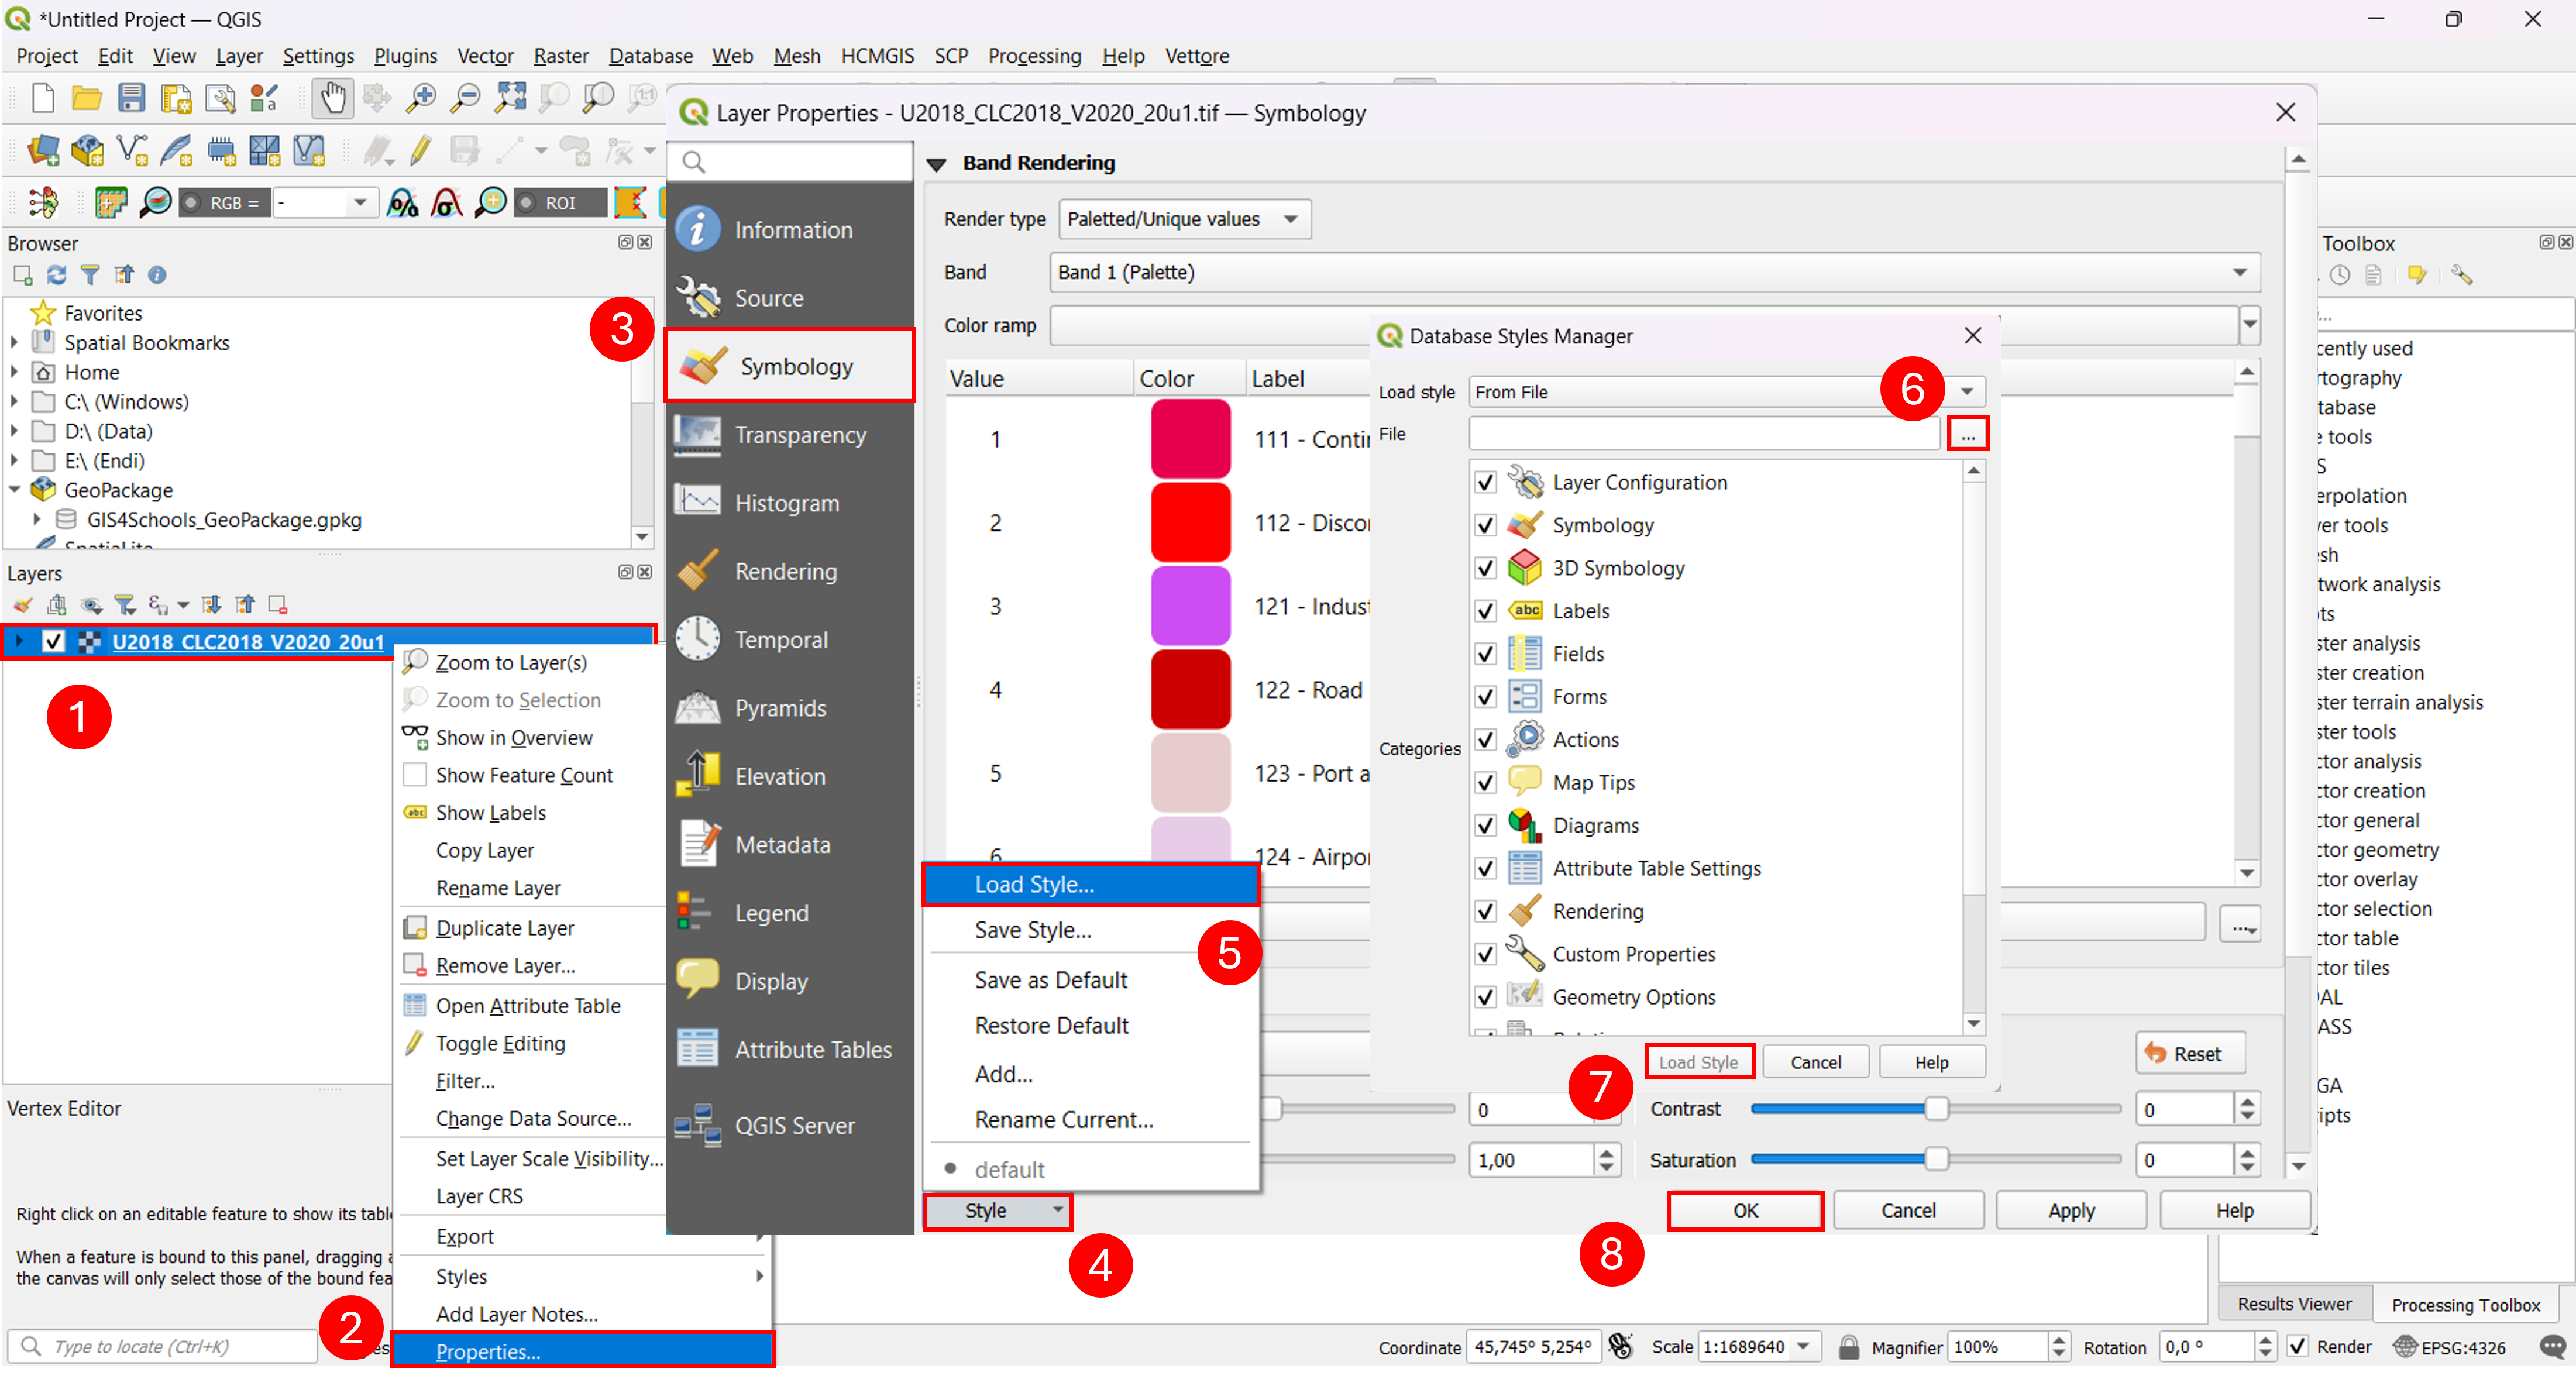Save project using the floppy disk icon
2576x1386 pixels.
coord(131,98)
